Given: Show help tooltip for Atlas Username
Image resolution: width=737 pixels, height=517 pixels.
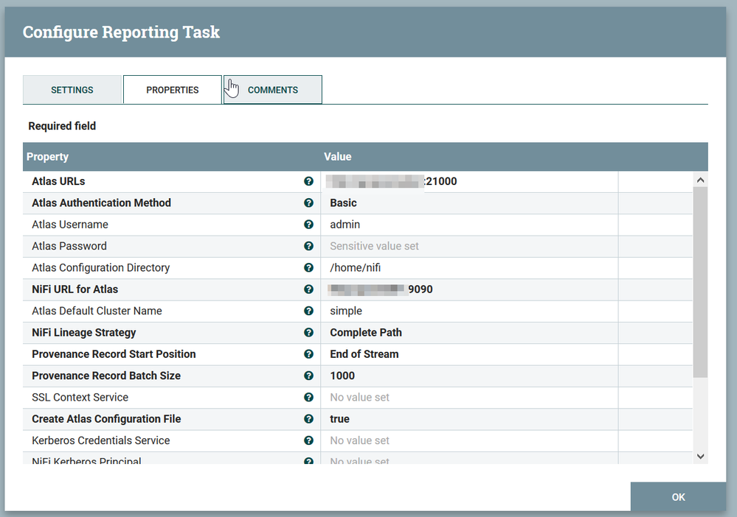Looking at the screenshot, I should (x=308, y=225).
